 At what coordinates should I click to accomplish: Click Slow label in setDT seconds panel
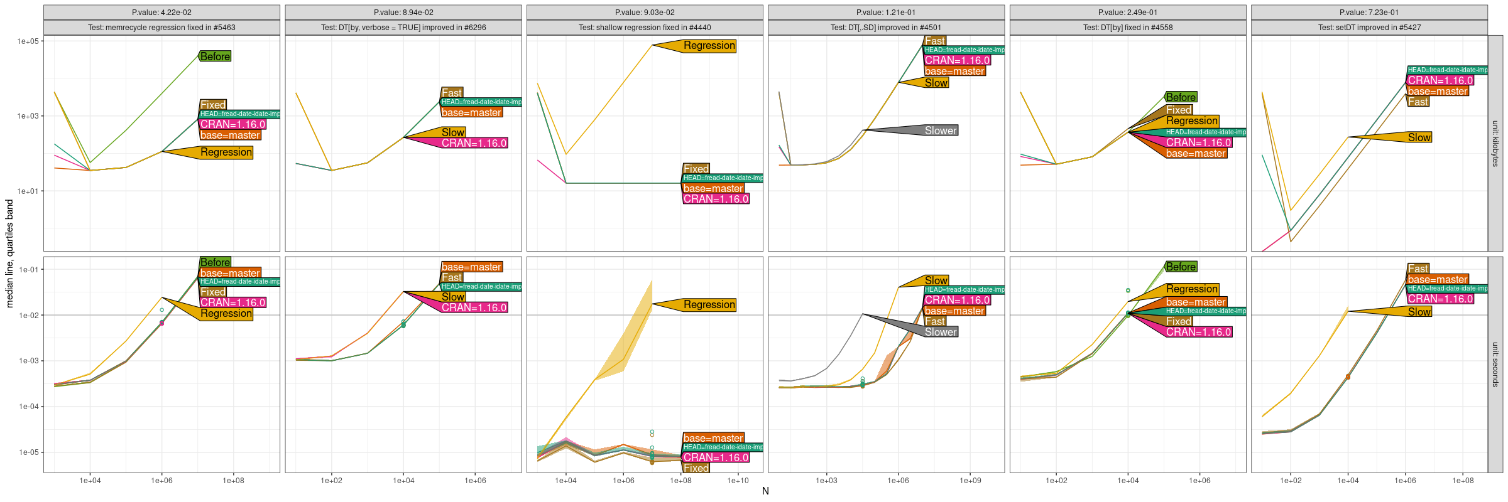pos(1419,312)
